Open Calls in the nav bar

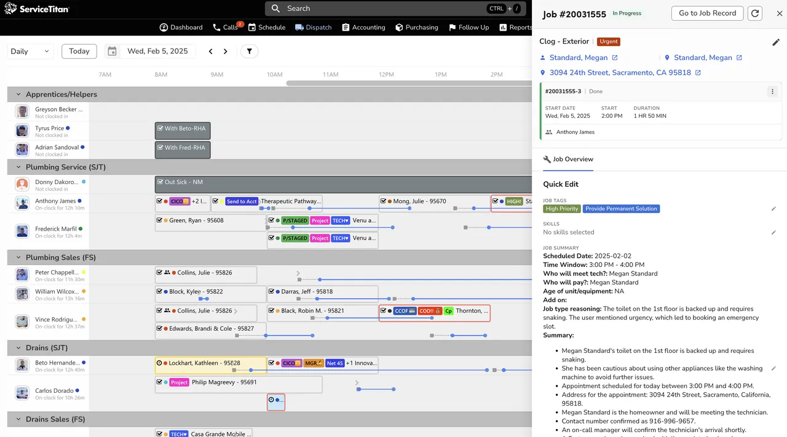point(226,27)
